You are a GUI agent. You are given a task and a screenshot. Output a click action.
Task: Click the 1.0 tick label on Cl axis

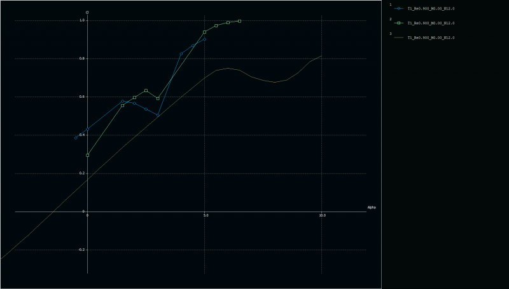(82, 20)
